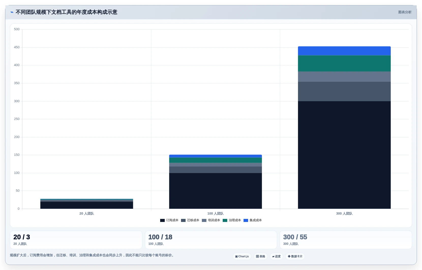
Task: Click the 500 y-axis tick label
Action: click(x=17, y=29)
